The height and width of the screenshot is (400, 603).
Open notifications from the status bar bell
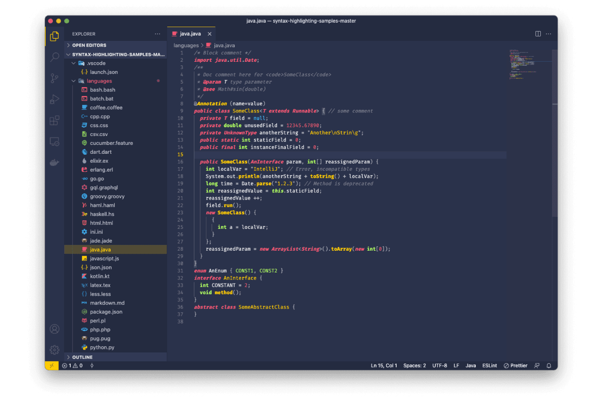[549, 365]
